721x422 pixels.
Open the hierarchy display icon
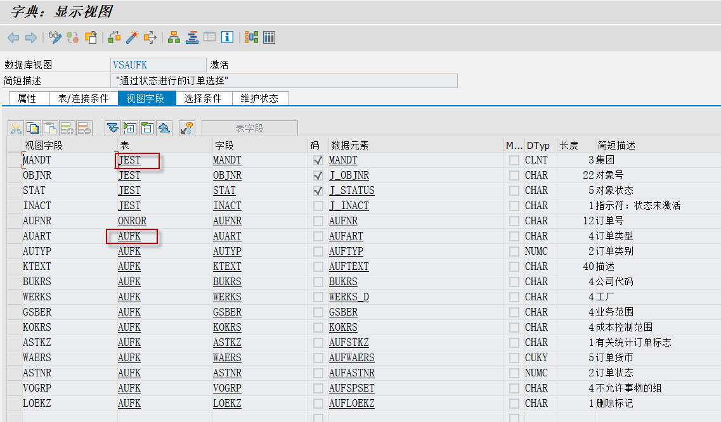pyautogui.click(x=173, y=37)
